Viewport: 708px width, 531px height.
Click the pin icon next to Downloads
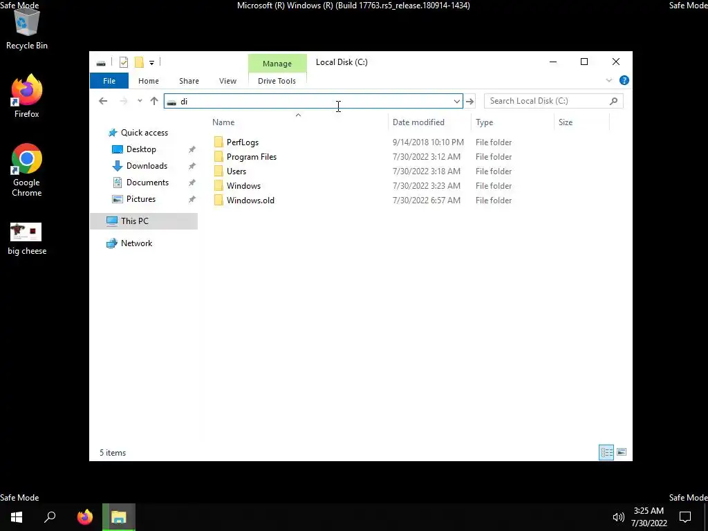pyautogui.click(x=192, y=166)
